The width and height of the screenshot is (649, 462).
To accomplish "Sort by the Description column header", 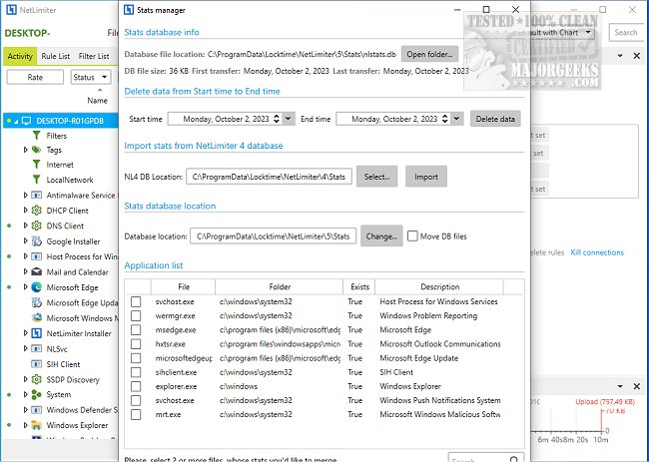I will [x=439, y=286].
